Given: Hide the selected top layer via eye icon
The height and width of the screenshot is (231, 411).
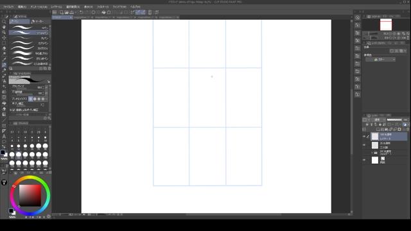Looking at the screenshot, I should pos(364,137).
